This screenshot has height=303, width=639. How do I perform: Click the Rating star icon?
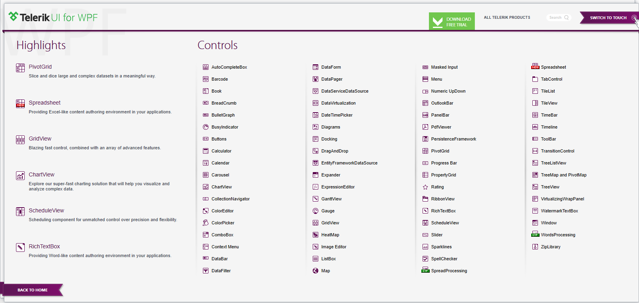pos(425,187)
